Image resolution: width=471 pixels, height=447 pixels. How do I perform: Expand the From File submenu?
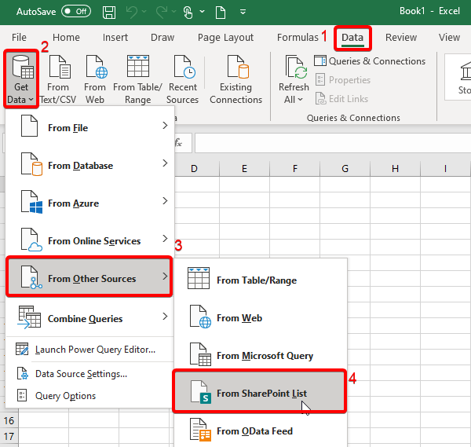point(89,128)
